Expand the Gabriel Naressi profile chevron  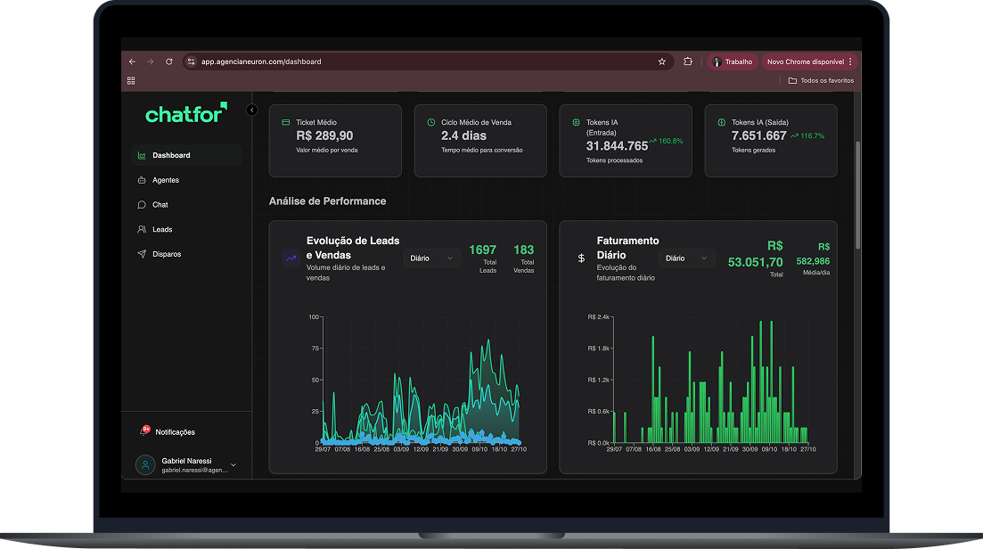tap(233, 464)
